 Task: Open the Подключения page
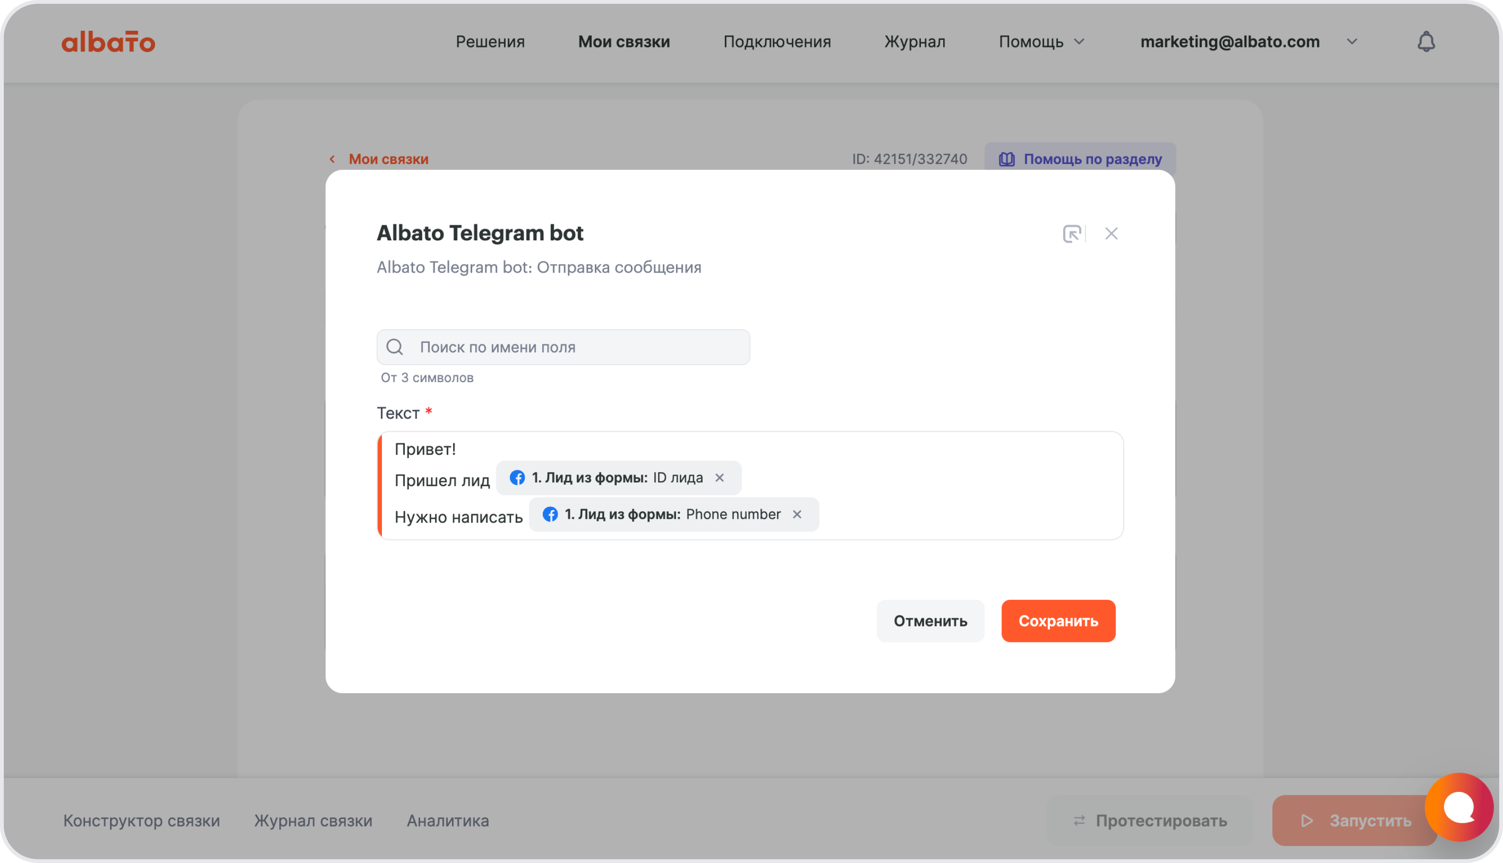(777, 42)
